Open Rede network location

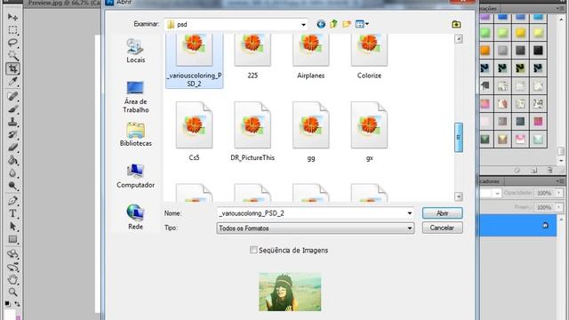(135, 217)
